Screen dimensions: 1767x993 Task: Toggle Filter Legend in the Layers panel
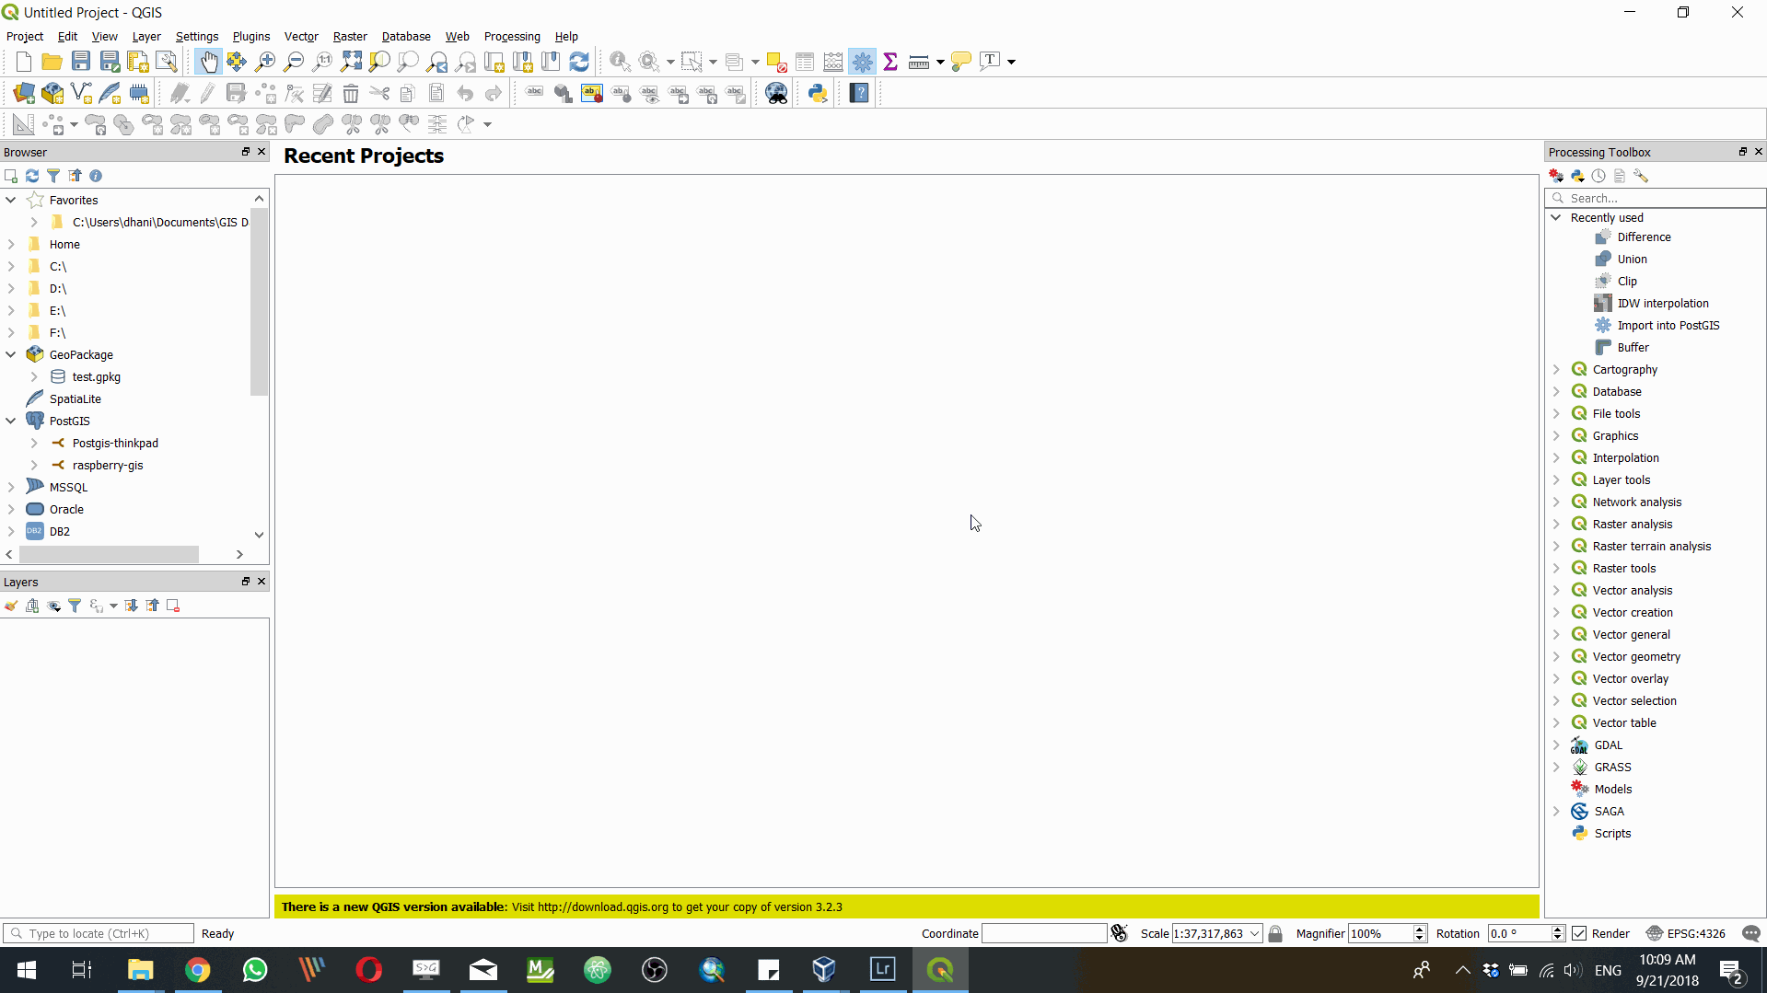76,606
